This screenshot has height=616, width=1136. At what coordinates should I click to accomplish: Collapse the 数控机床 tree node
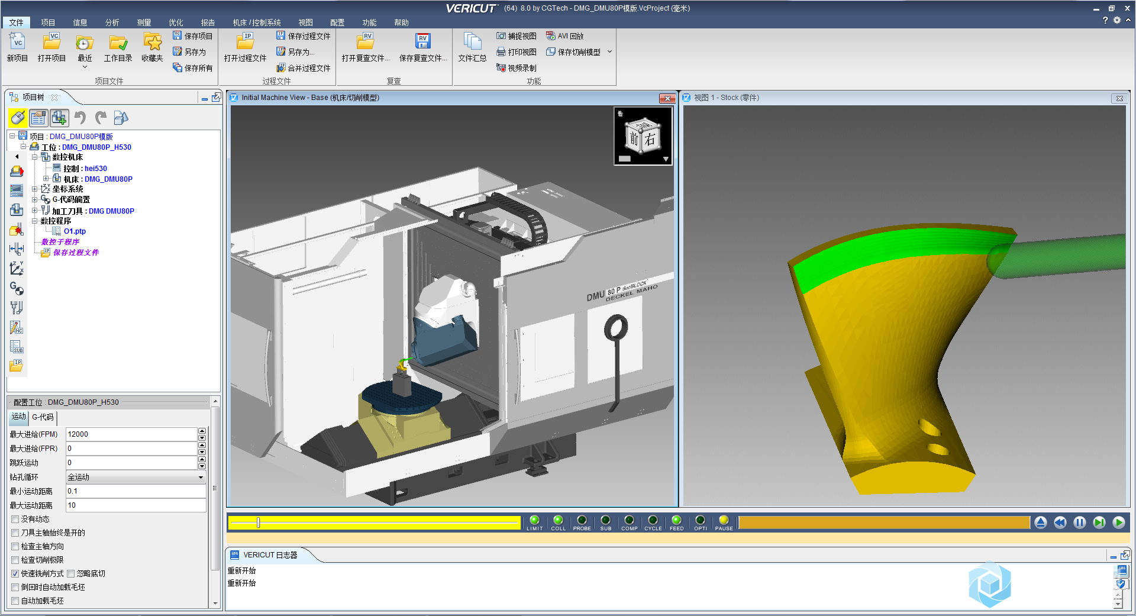coord(34,157)
